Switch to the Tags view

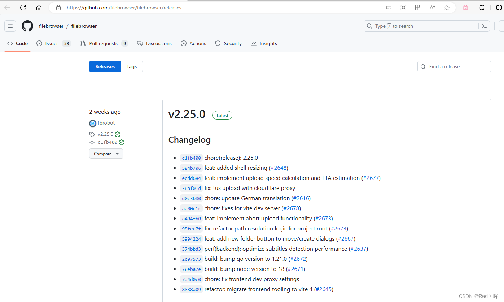[132, 66]
